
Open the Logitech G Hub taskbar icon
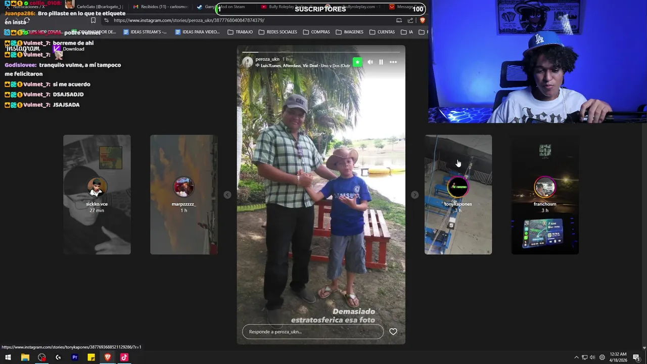[58, 357]
